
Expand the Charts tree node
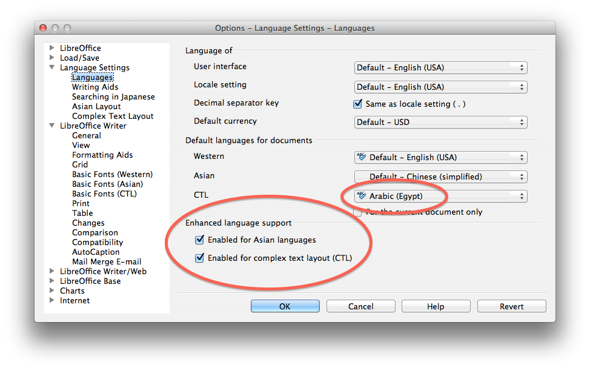pos(52,291)
